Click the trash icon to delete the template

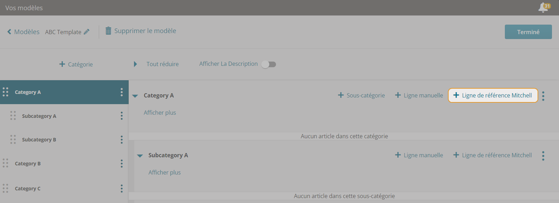(x=108, y=31)
